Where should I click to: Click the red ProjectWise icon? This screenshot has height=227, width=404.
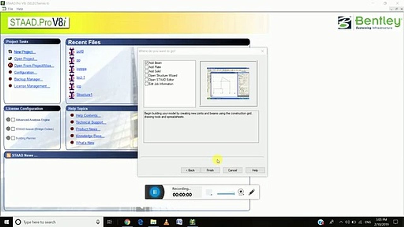10,66
